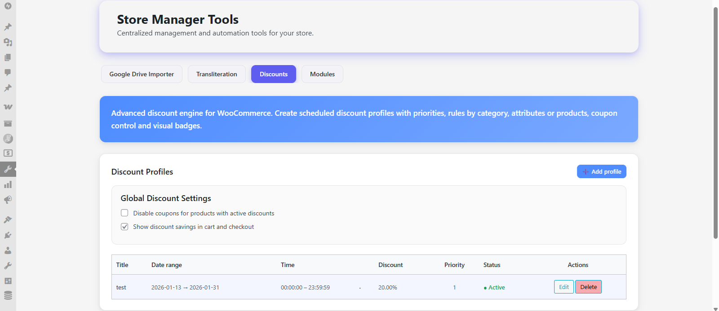
Task: Click the 'Status' column header
Action: 492,265
